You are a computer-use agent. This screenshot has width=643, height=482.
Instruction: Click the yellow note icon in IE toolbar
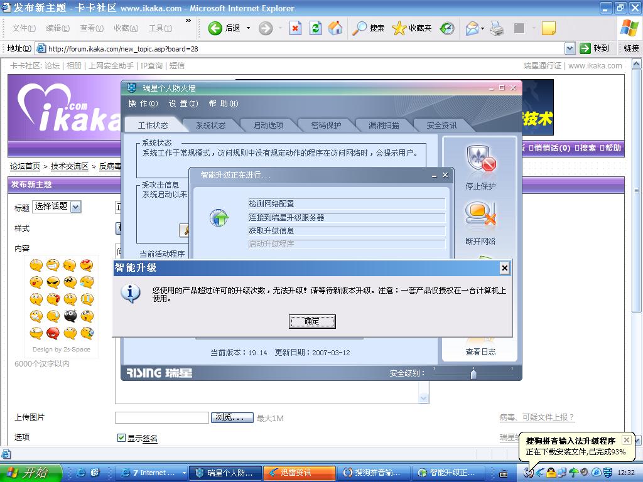tap(549, 28)
